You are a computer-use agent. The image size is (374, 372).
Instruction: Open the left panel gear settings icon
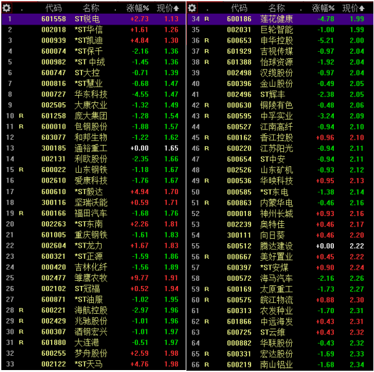(x=6, y=8)
